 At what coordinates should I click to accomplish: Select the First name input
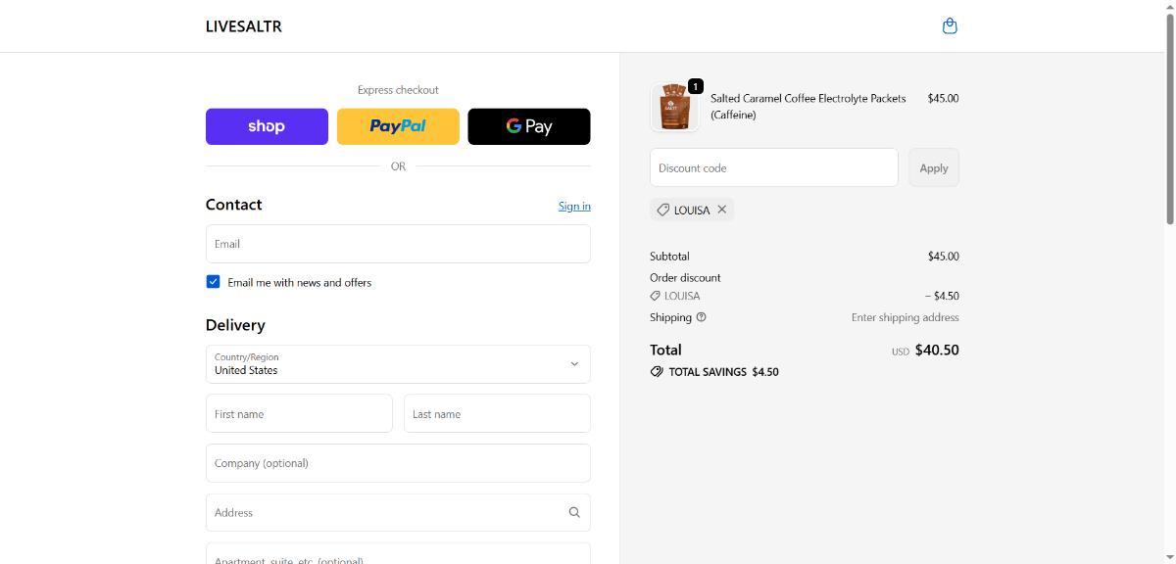[x=299, y=414]
